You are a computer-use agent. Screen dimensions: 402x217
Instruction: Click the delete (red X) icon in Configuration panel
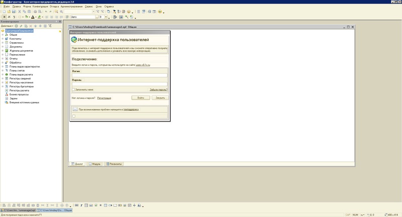coord(31,26)
